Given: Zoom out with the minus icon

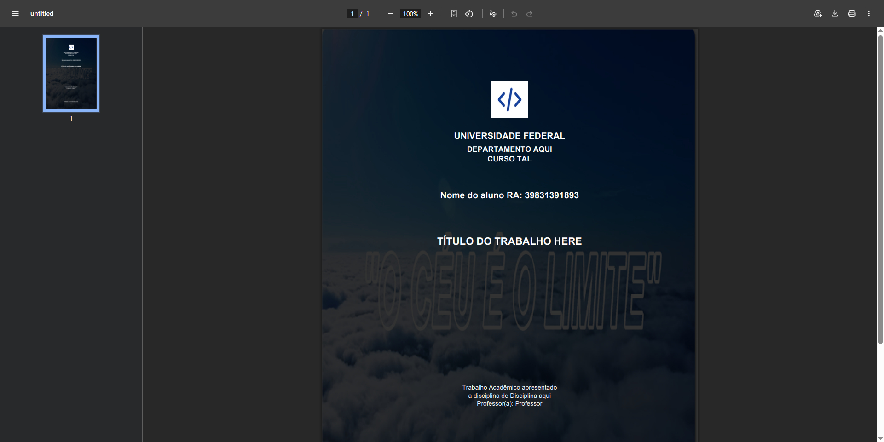Looking at the screenshot, I should coord(391,14).
